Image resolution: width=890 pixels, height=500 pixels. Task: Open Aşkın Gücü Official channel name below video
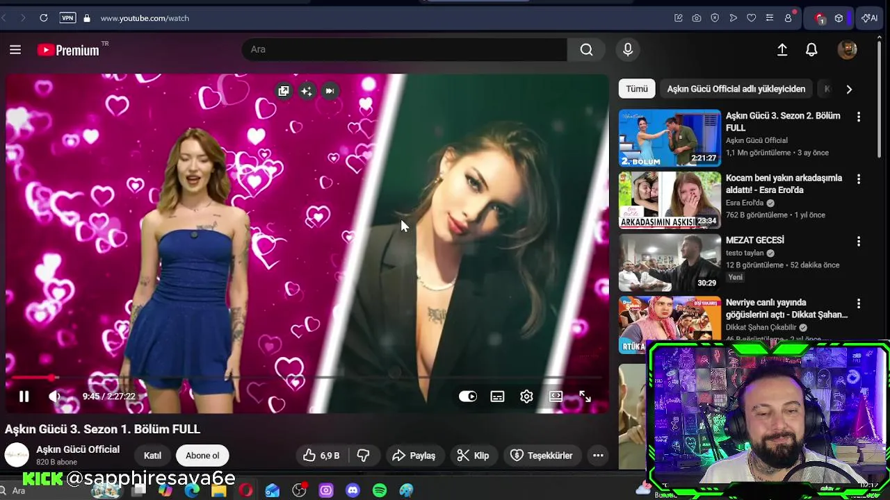78,449
